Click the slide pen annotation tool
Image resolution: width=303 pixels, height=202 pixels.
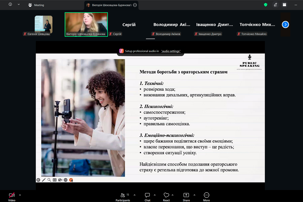44,180
